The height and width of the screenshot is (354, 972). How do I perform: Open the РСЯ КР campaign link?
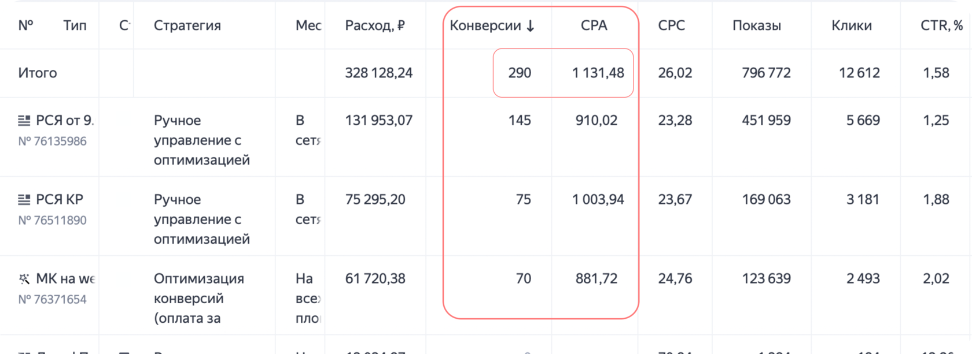pos(60,200)
